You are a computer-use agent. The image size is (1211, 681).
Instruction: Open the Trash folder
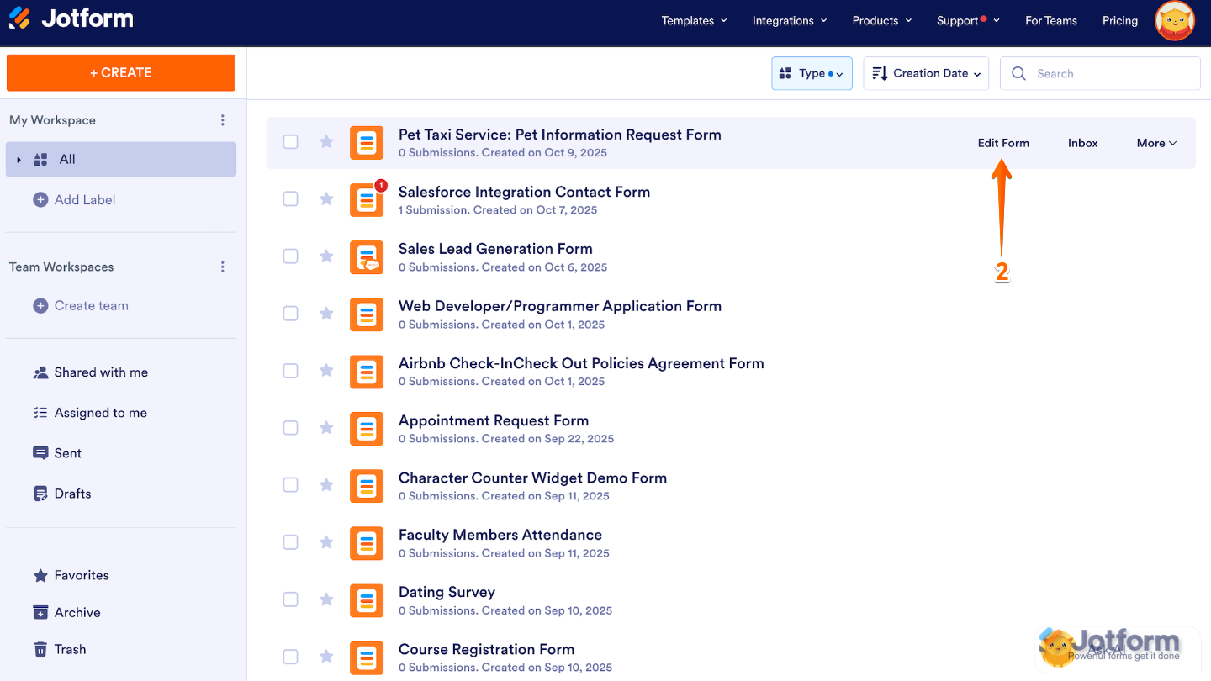[70, 649]
